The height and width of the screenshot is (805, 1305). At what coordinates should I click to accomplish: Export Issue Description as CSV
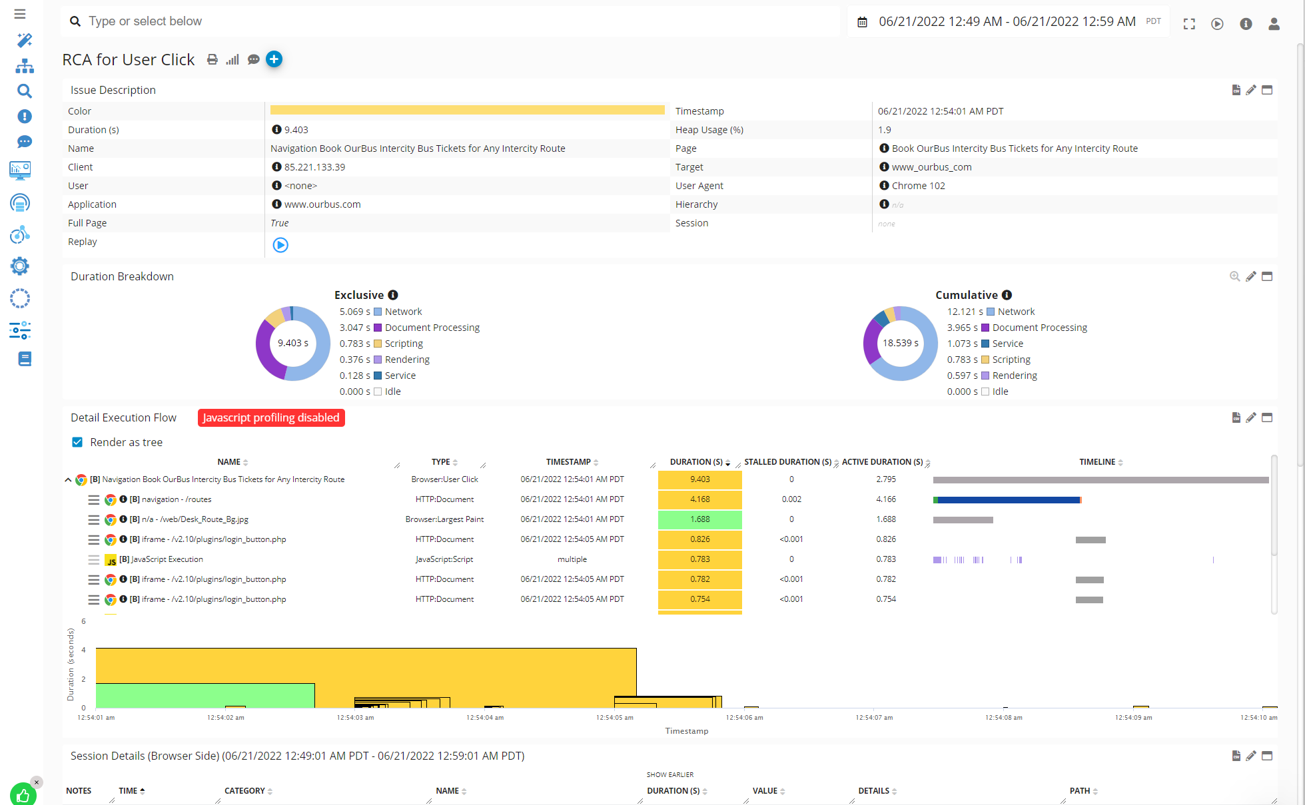(x=1236, y=89)
